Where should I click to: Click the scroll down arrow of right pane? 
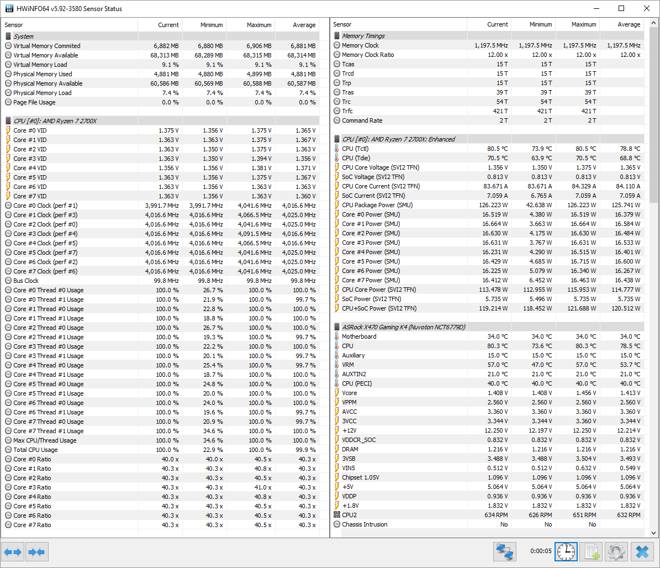click(x=654, y=533)
